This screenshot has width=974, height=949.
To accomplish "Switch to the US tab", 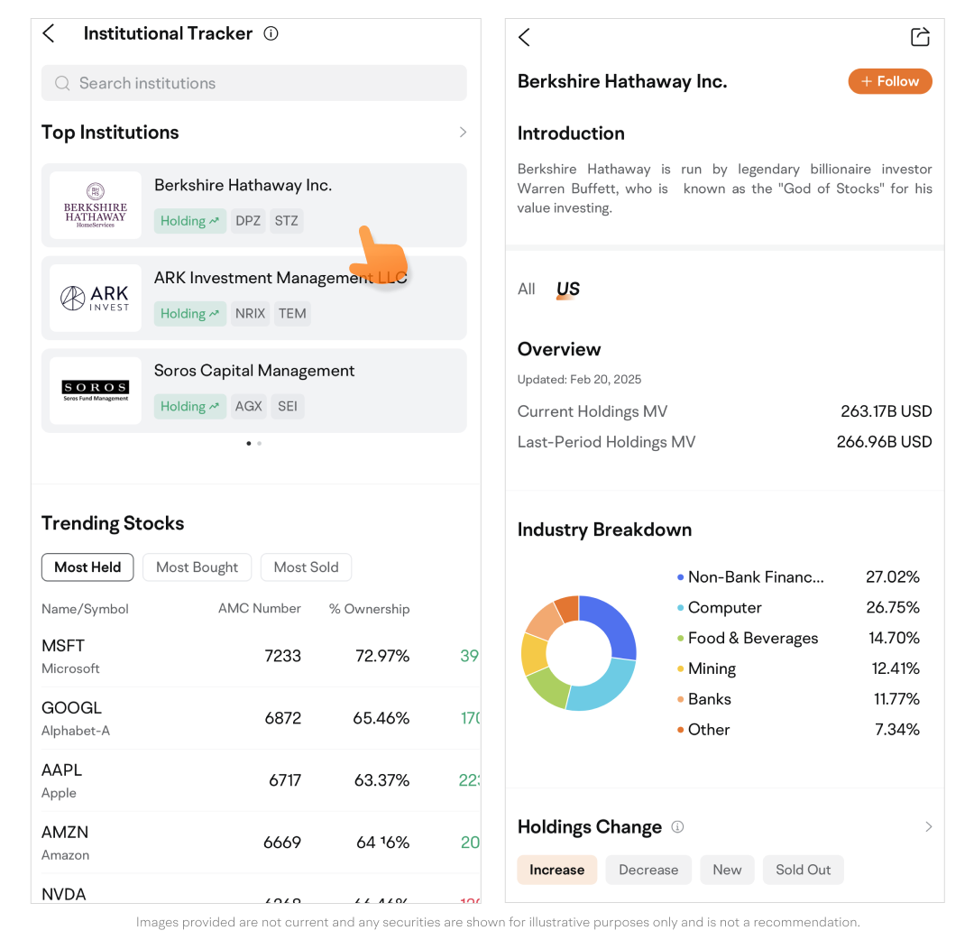I will [x=567, y=290].
